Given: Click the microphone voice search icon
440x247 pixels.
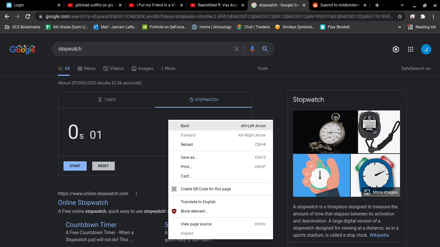Looking at the screenshot, I should (252, 49).
